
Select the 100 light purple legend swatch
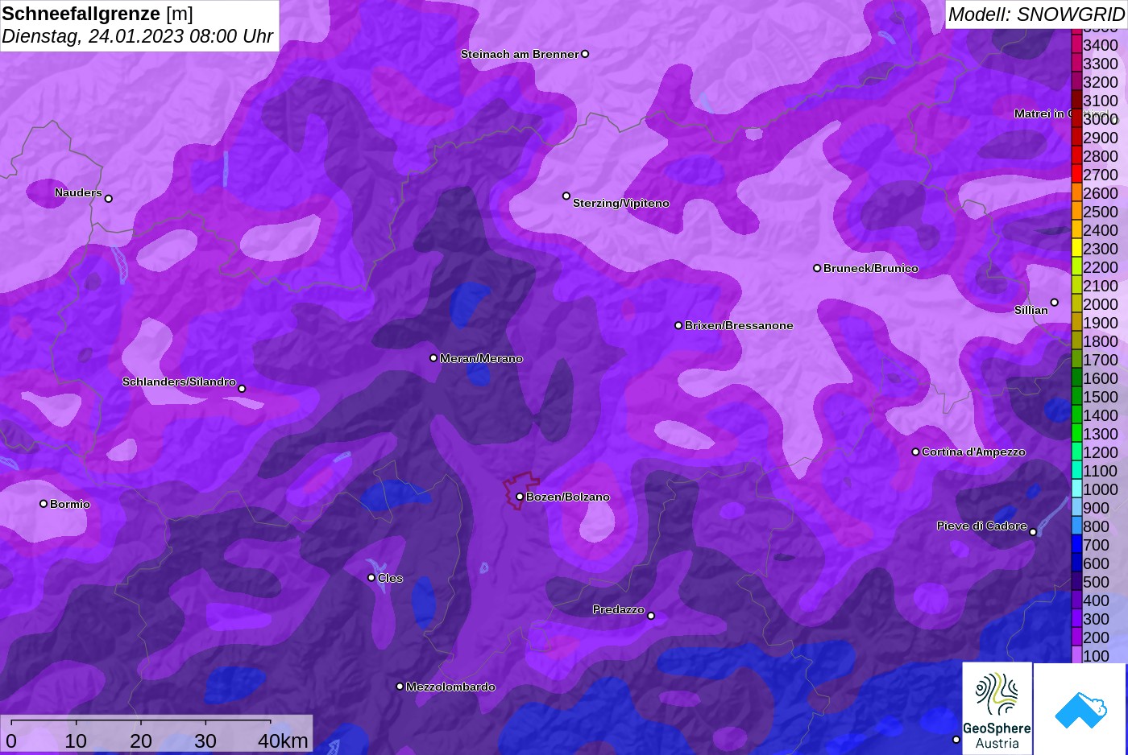[x=1076, y=655]
